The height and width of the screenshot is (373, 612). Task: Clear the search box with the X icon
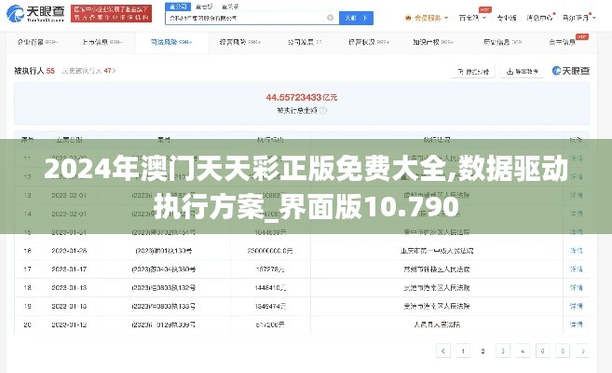[331, 18]
